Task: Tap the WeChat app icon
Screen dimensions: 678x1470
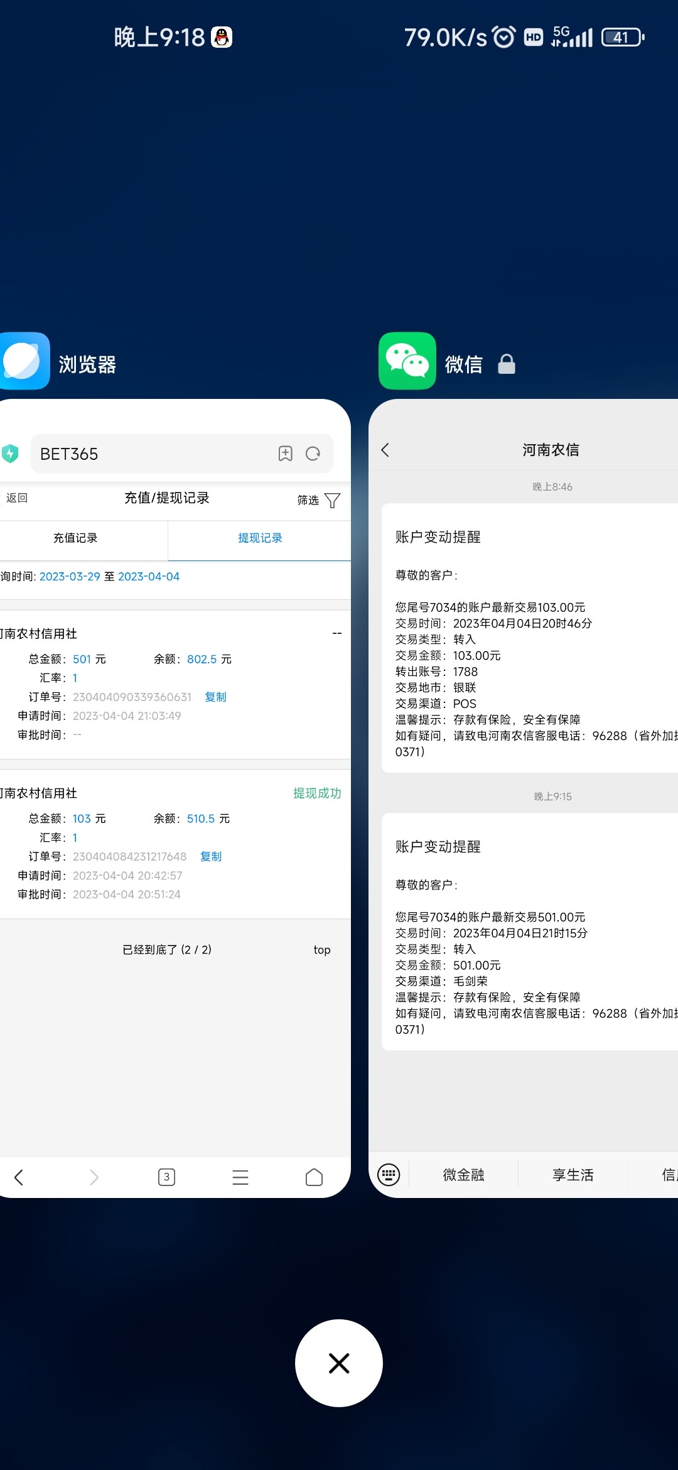Action: point(407,361)
